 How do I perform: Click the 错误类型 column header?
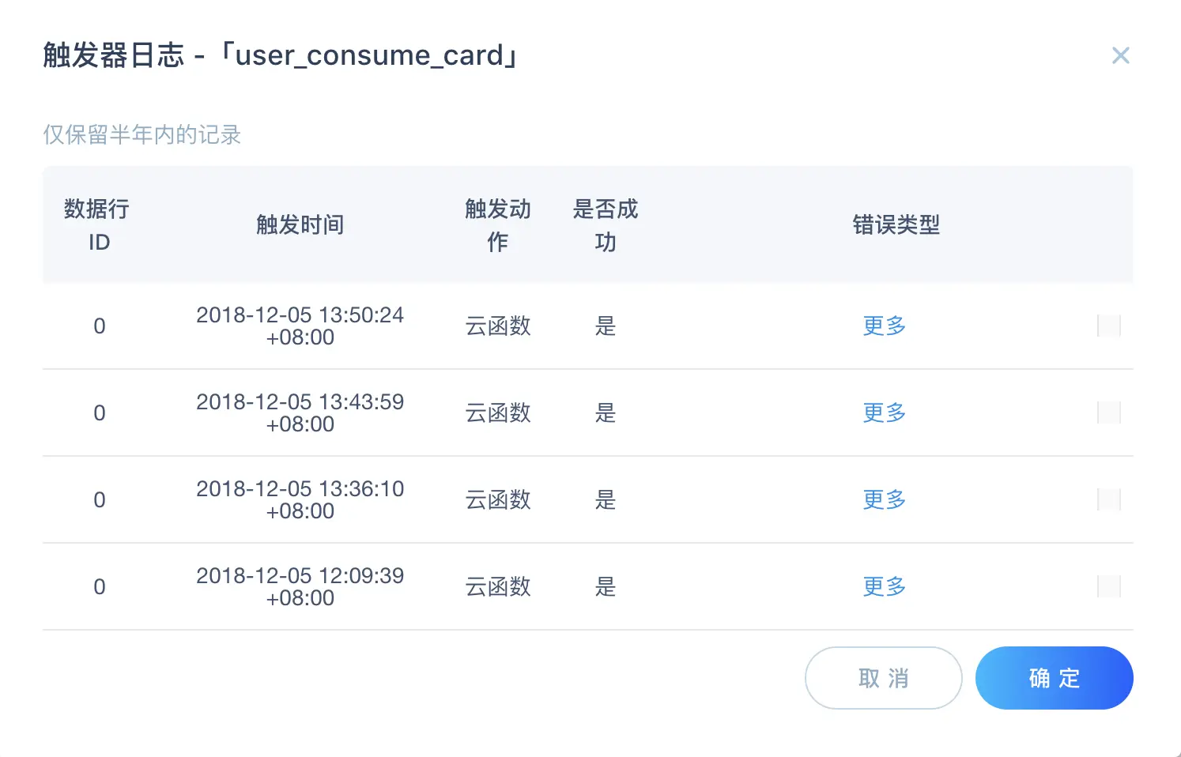pos(896,225)
